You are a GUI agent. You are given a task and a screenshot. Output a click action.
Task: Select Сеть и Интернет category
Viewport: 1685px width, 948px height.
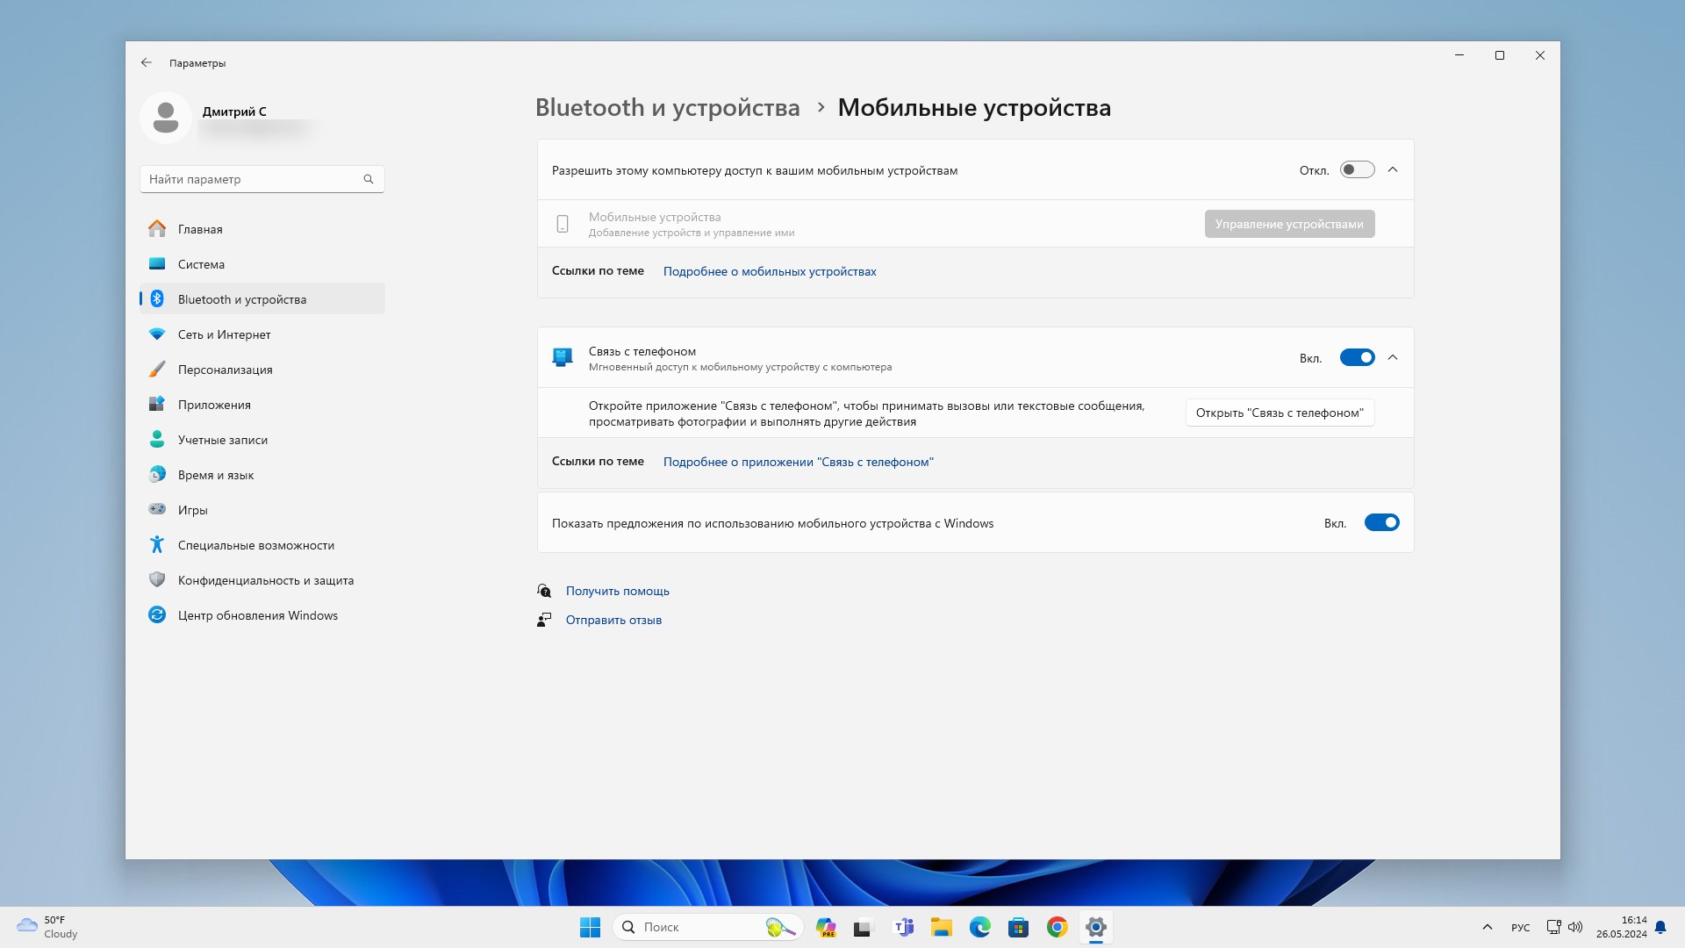tap(262, 334)
